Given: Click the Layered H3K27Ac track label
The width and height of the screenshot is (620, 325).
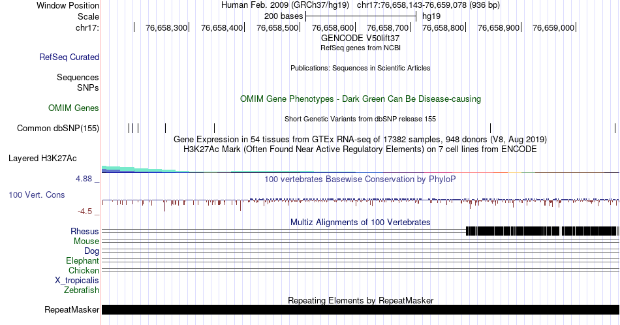Looking at the screenshot, I should point(42,158).
